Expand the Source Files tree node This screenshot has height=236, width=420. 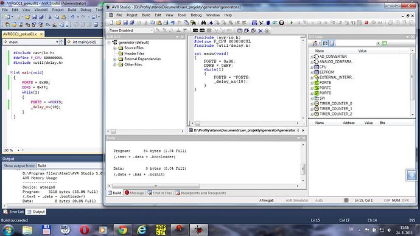114,48
